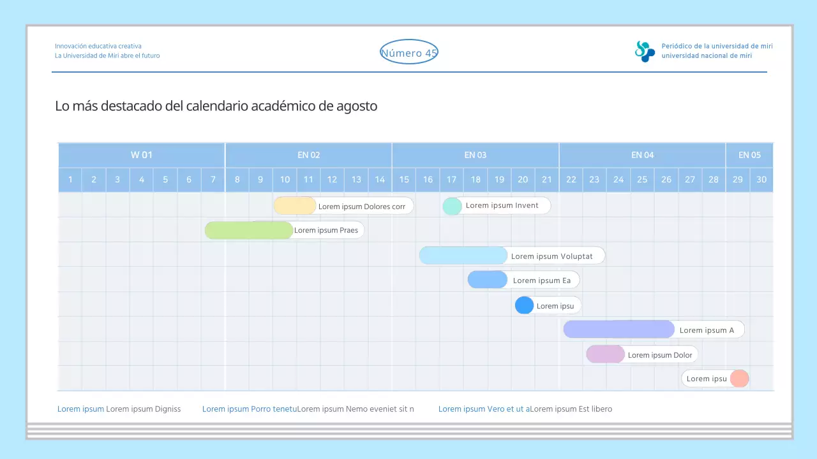This screenshot has width=817, height=459.
Task: Select the calendario académico de agosto title
Action: click(216, 106)
